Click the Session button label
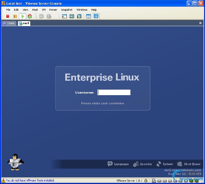The width and height of the screenshot is (205, 184). pyautogui.click(x=146, y=164)
